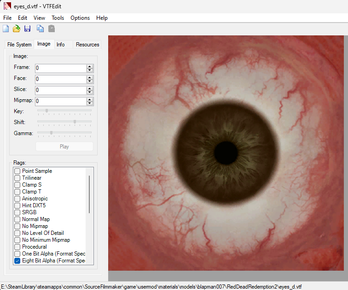Image resolution: width=348 pixels, height=290 pixels.
Task: Click the Mipmap number field
Action: coord(61,101)
